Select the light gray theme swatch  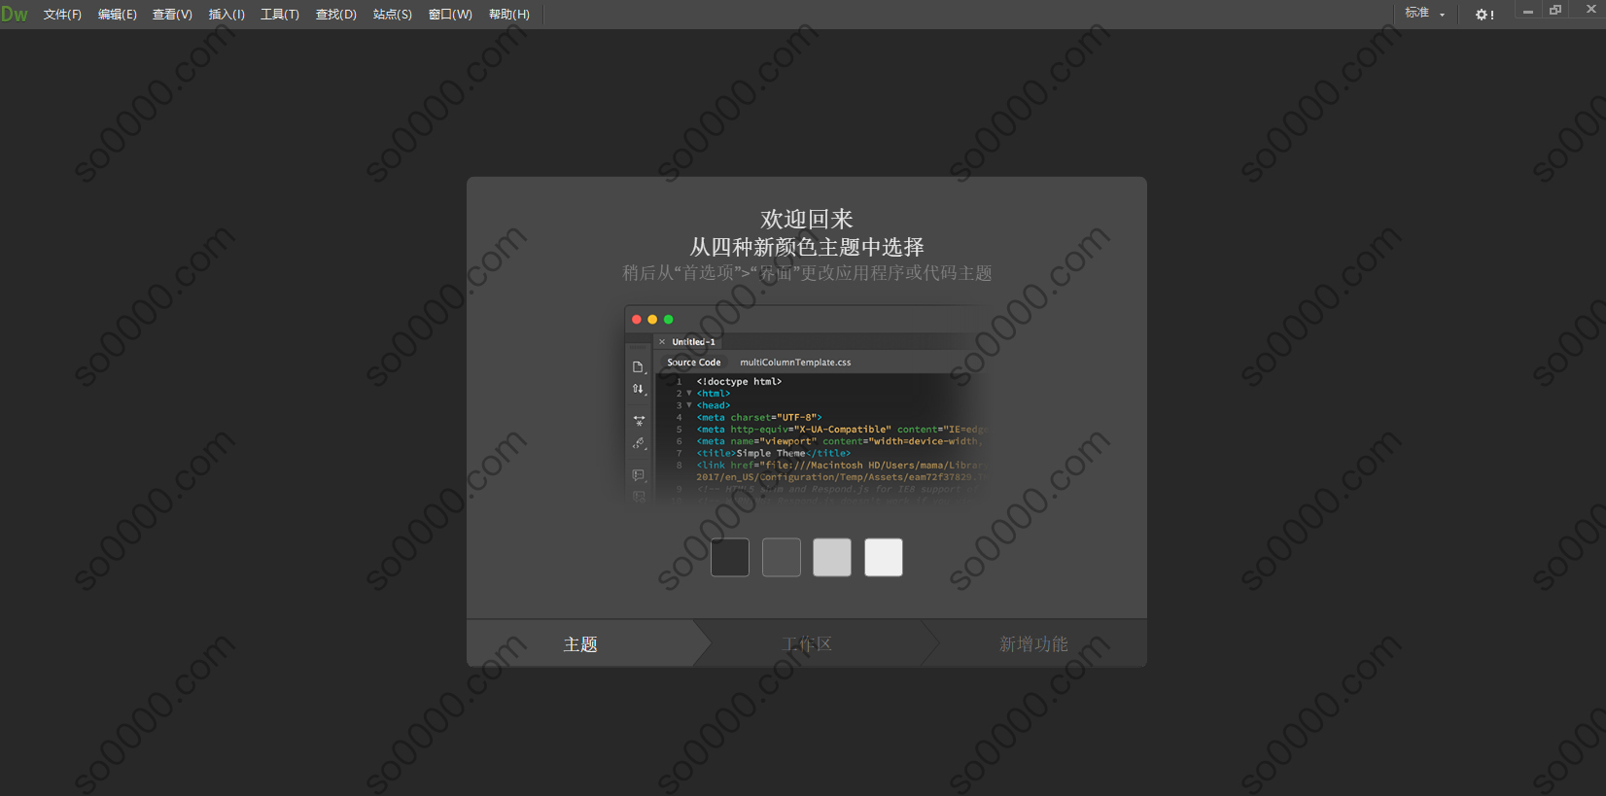832,557
